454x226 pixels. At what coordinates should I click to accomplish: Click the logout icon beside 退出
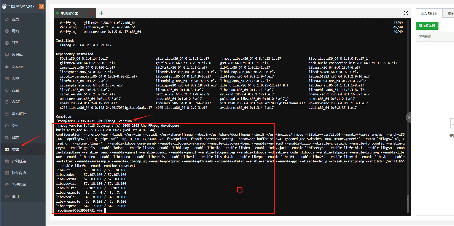point(7,197)
